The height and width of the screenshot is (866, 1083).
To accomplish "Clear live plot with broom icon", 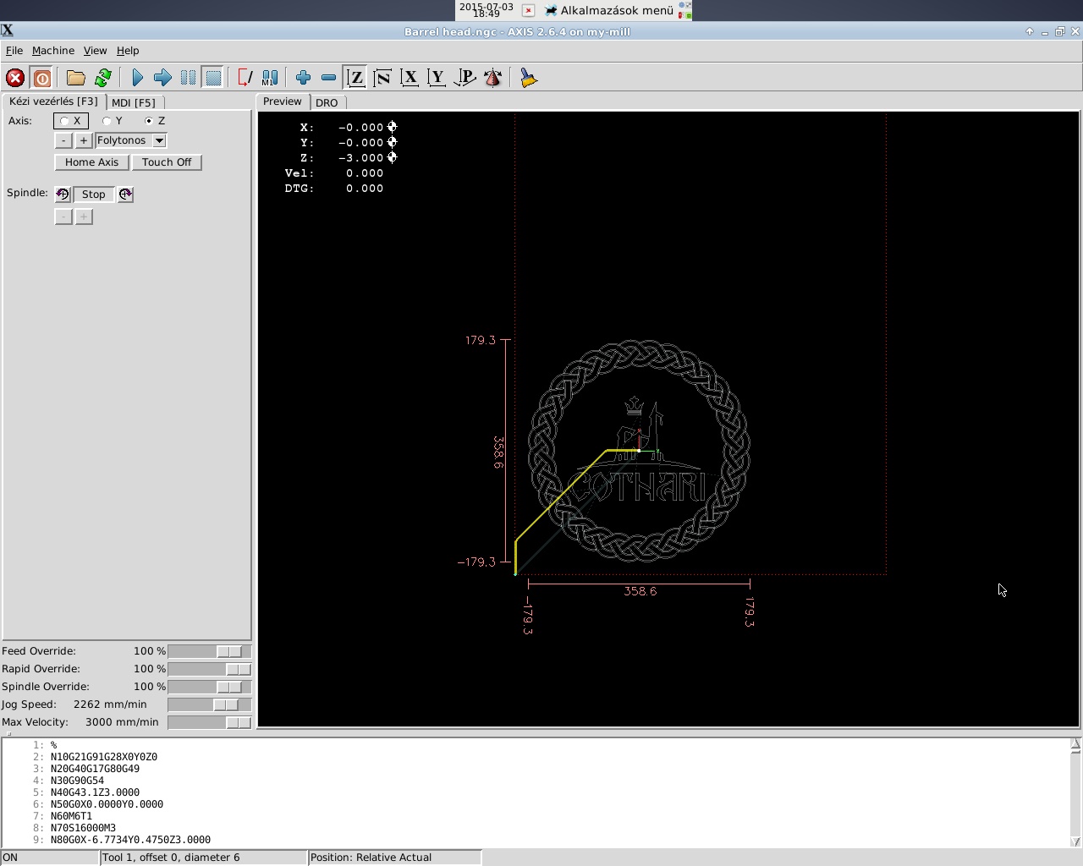I will pyautogui.click(x=528, y=78).
